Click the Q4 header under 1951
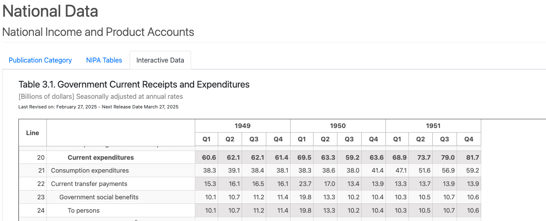 click(469, 139)
